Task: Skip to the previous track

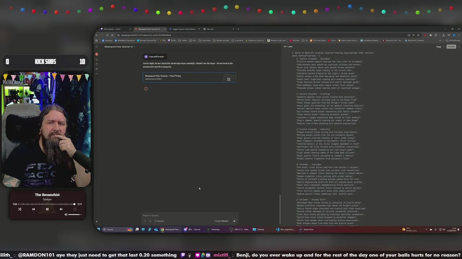Action: pos(33,209)
